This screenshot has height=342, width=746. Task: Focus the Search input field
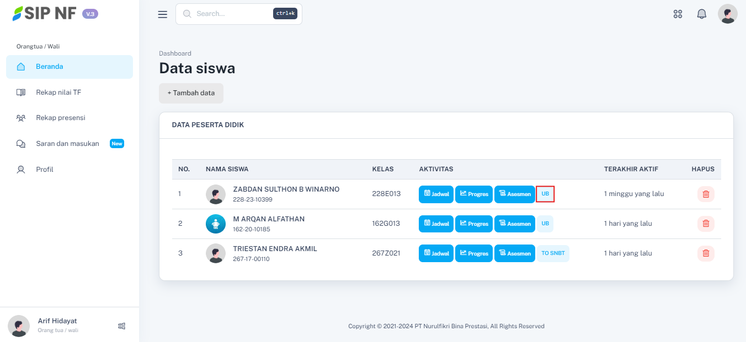coord(232,14)
